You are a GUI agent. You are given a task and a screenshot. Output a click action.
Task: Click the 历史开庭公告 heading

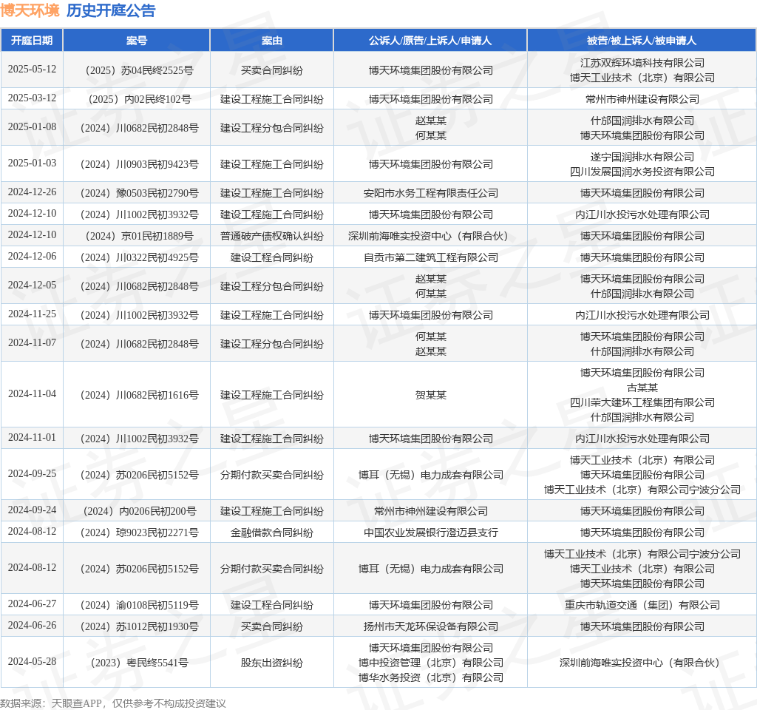[x=111, y=10]
